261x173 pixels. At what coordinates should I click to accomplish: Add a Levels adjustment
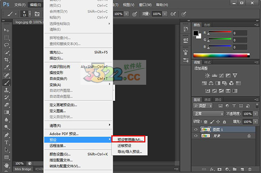[214, 76]
